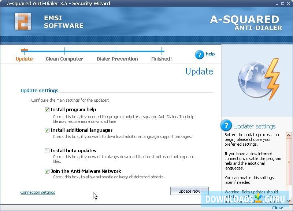Uncheck Join the Anti-Malware Network checkbox
The width and height of the screenshot is (293, 211).
(x=47, y=171)
